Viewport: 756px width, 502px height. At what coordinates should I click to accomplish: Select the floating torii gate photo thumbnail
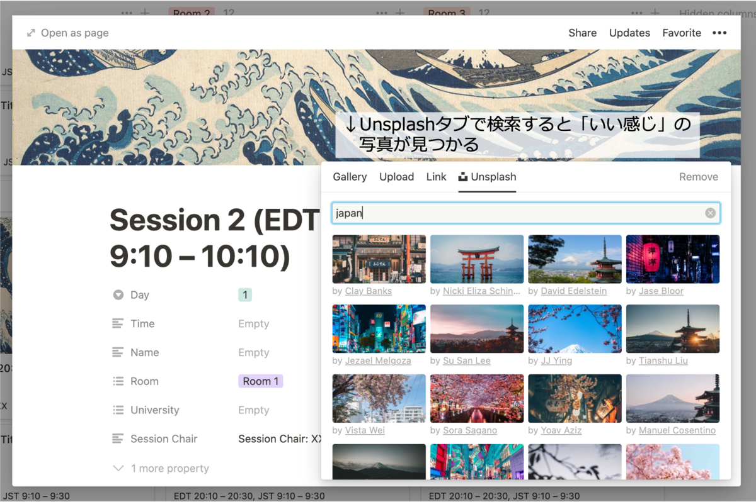click(x=476, y=259)
